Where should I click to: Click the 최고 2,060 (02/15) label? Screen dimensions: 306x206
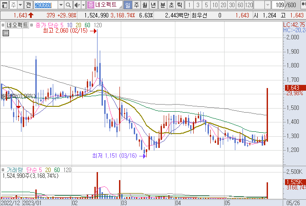click(65, 30)
